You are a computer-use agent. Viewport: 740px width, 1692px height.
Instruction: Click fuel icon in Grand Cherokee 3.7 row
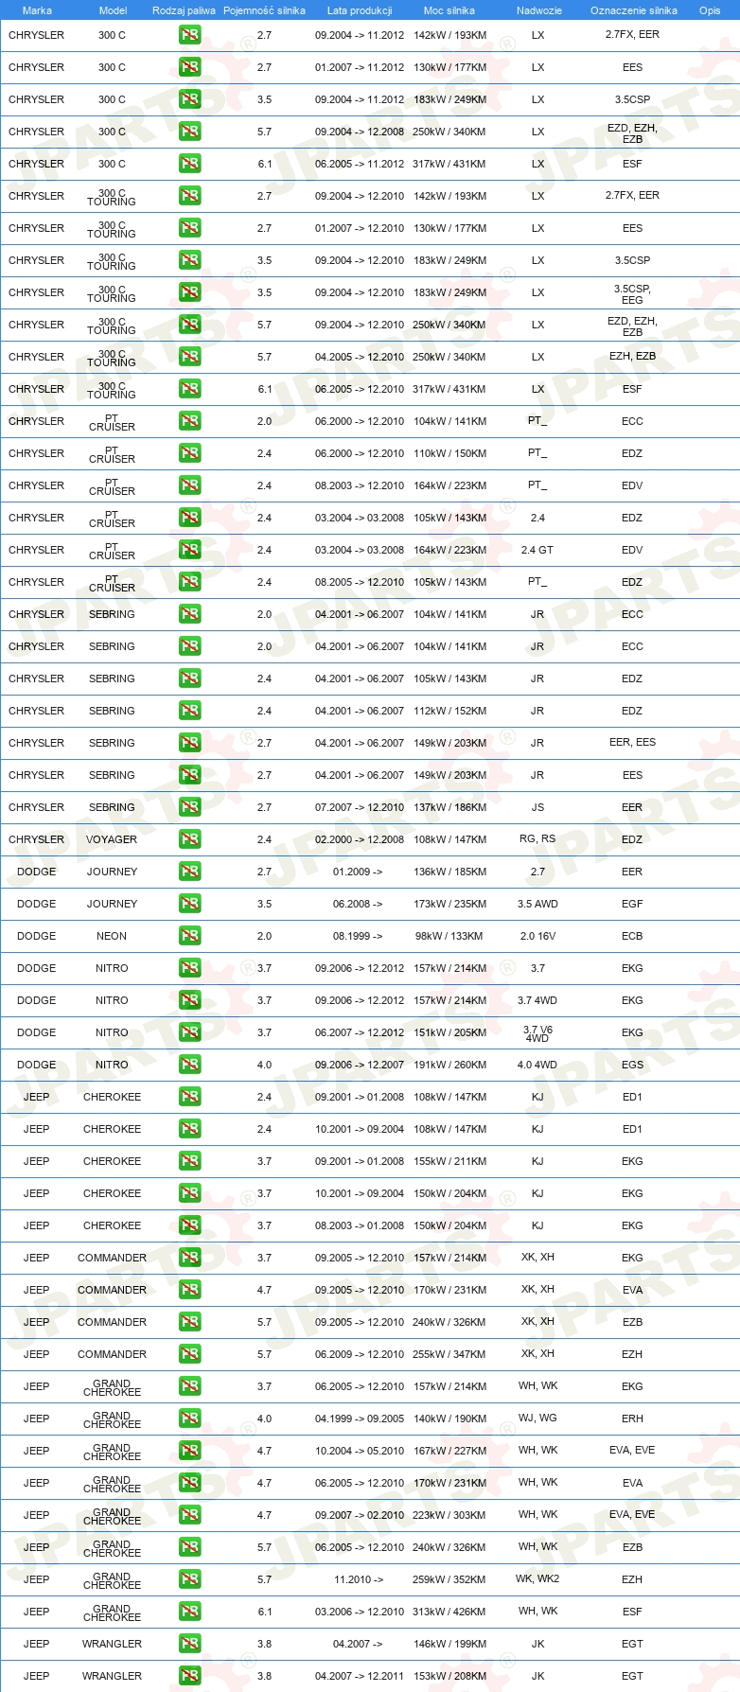click(x=189, y=1386)
